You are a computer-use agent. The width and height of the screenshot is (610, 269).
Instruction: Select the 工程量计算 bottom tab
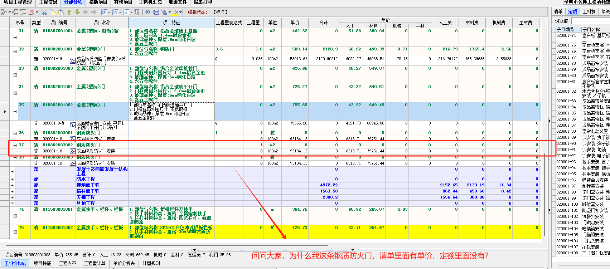(95, 263)
